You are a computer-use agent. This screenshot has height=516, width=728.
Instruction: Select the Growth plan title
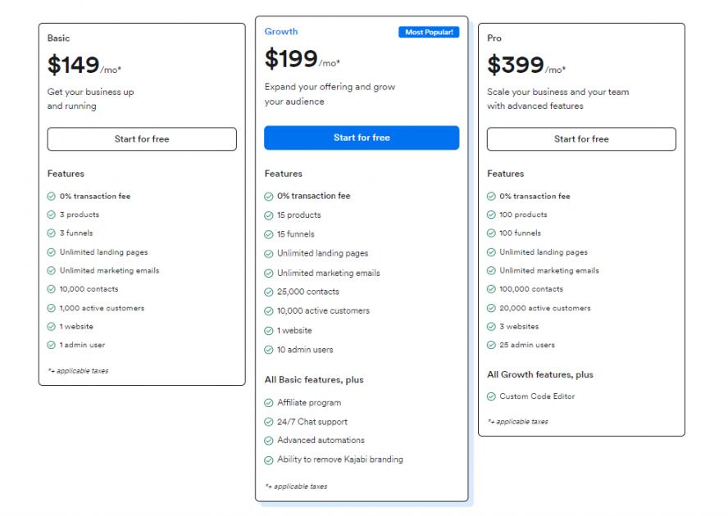[281, 32]
